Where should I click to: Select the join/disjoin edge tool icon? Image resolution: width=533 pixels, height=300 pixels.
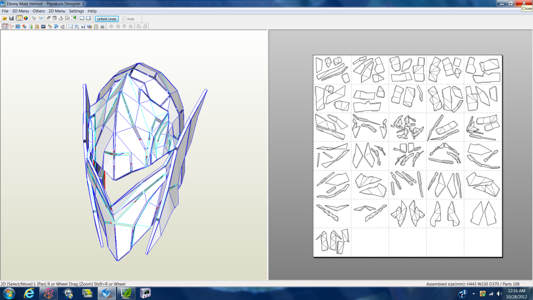(x=11, y=26)
